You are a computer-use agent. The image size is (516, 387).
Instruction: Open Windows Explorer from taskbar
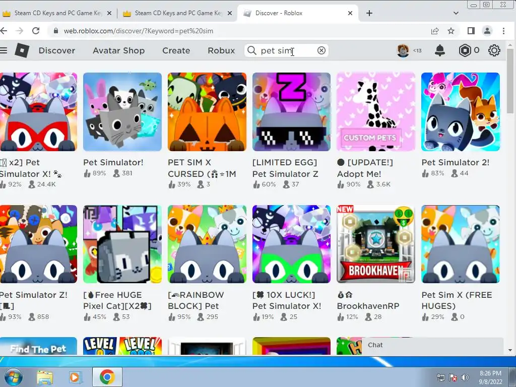[45, 377]
